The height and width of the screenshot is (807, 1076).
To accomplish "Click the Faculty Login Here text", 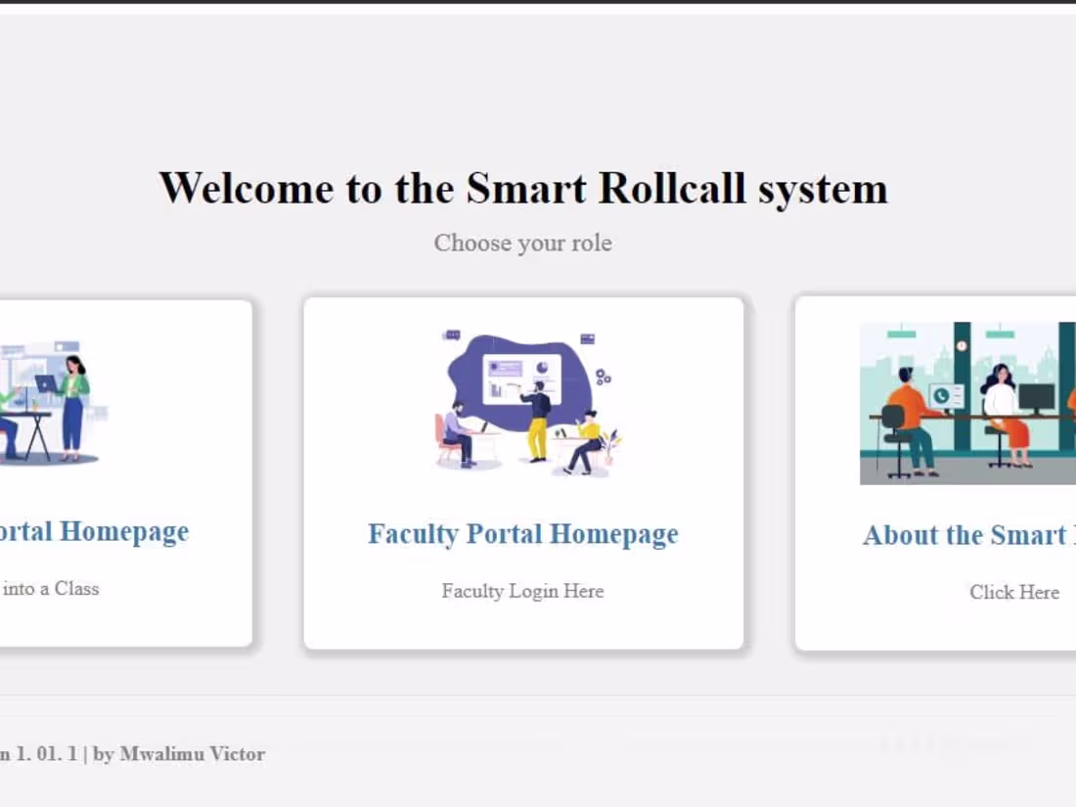I will [x=522, y=591].
